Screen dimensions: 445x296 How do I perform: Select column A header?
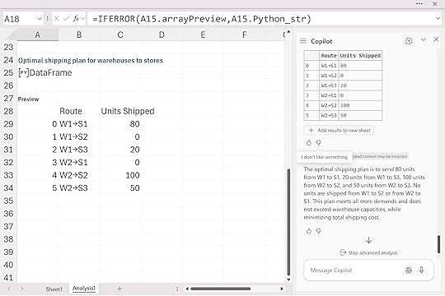coord(37,35)
